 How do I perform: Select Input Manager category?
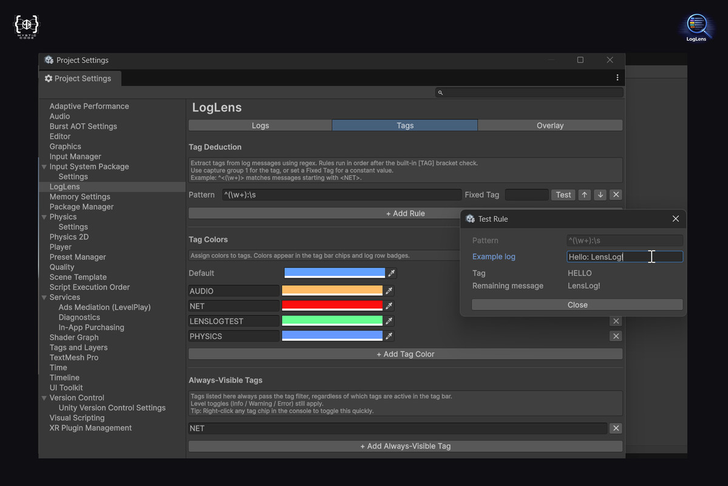click(75, 157)
